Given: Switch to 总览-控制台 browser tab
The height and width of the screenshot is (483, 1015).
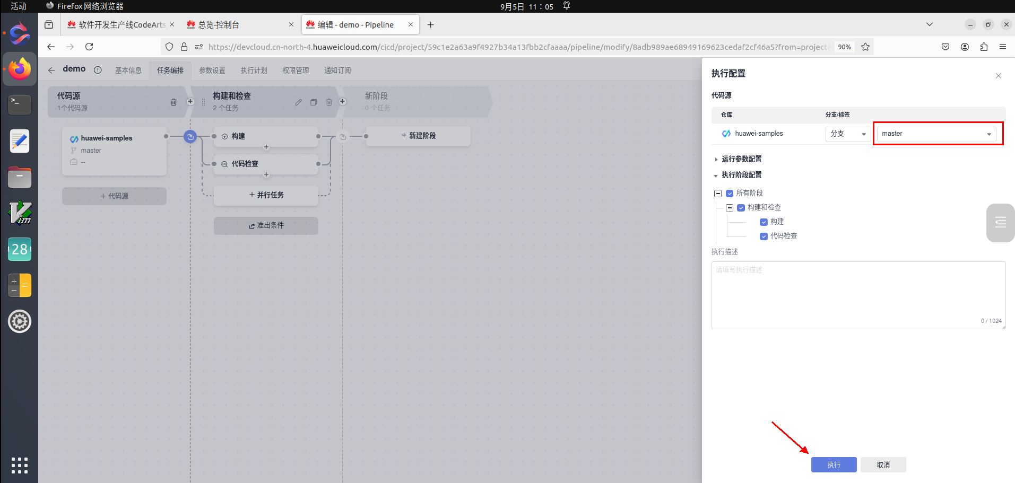Looking at the screenshot, I should [240, 25].
